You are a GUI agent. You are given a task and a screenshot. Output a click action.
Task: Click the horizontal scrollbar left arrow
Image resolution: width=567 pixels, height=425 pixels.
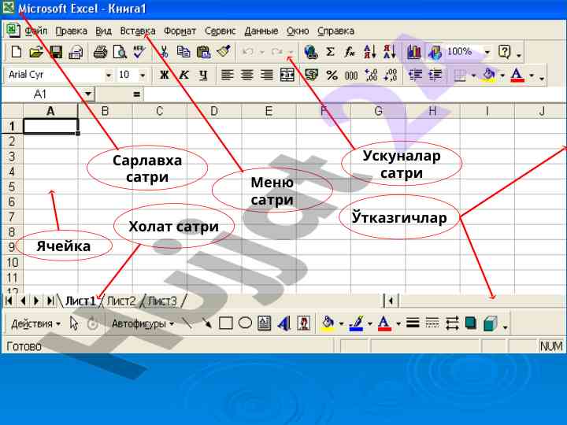pyautogui.click(x=391, y=301)
